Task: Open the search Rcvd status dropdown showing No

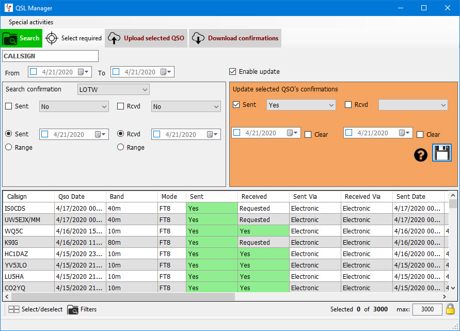Action: [186, 106]
